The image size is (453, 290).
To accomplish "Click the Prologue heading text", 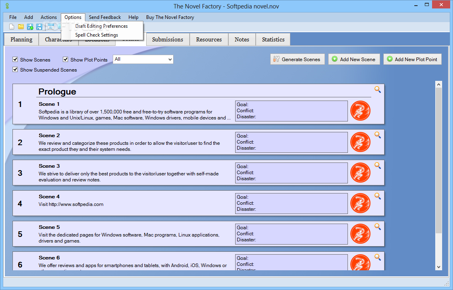I will (57, 92).
